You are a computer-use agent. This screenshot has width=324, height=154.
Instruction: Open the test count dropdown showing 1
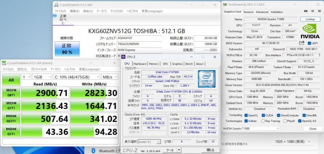(26, 77)
